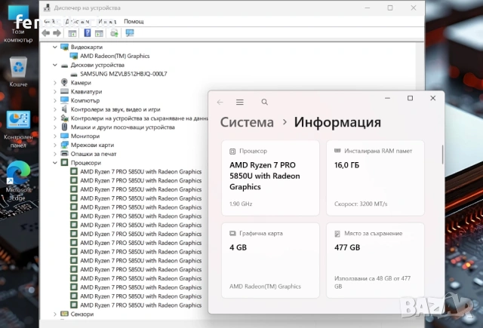Open the Действие menu in Device Manager
The image size is (483, 328).
click(x=77, y=21)
